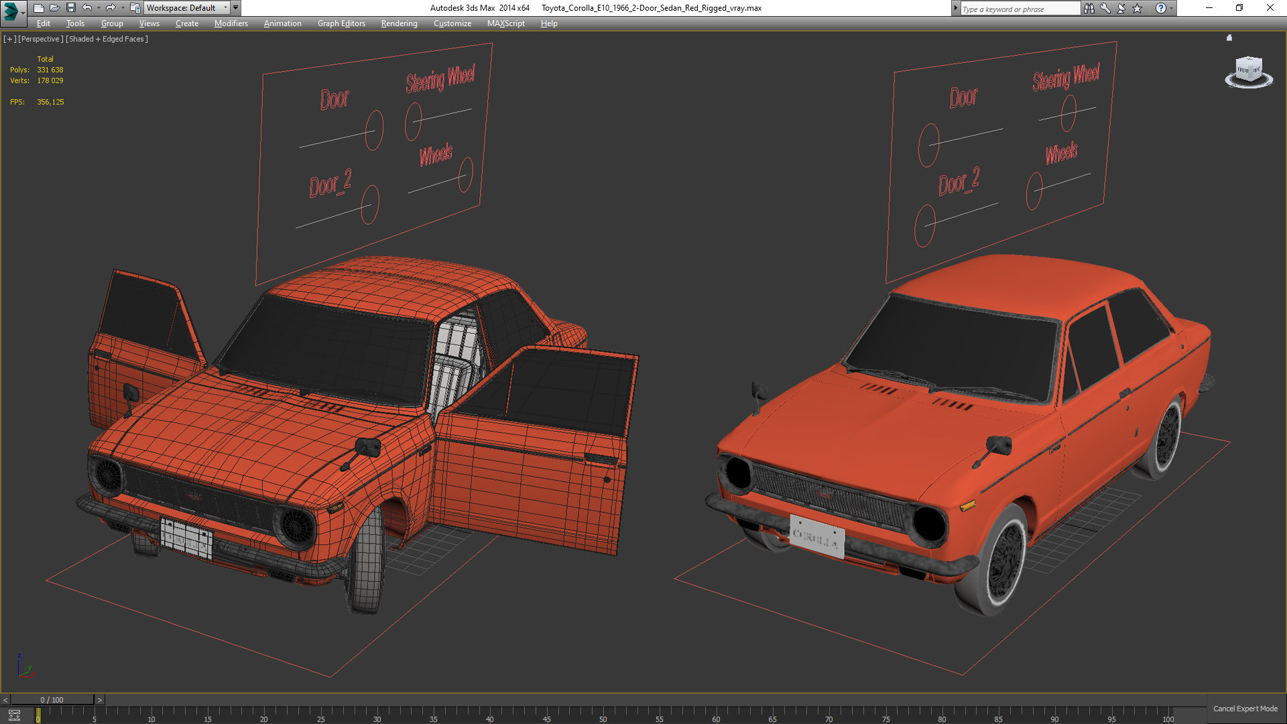
Task: Click the binoculars search icon
Action: pyautogui.click(x=1089, y=8)
